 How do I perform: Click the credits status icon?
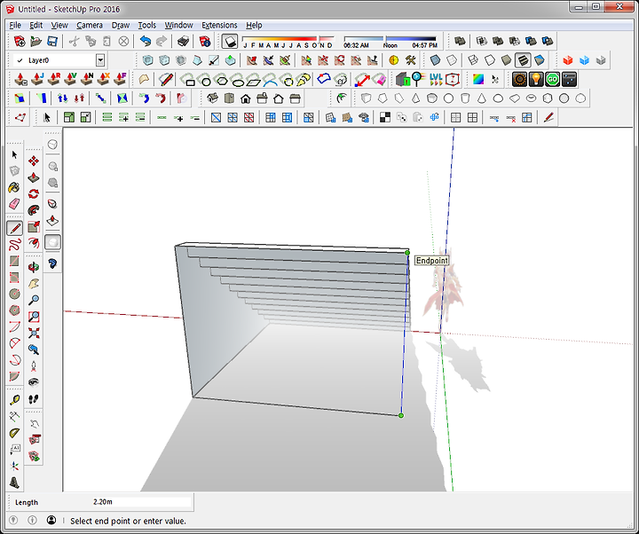(x=32, y=520)
